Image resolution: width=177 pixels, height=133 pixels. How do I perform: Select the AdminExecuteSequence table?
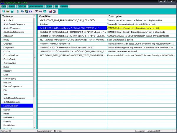(x=17, y=24)
